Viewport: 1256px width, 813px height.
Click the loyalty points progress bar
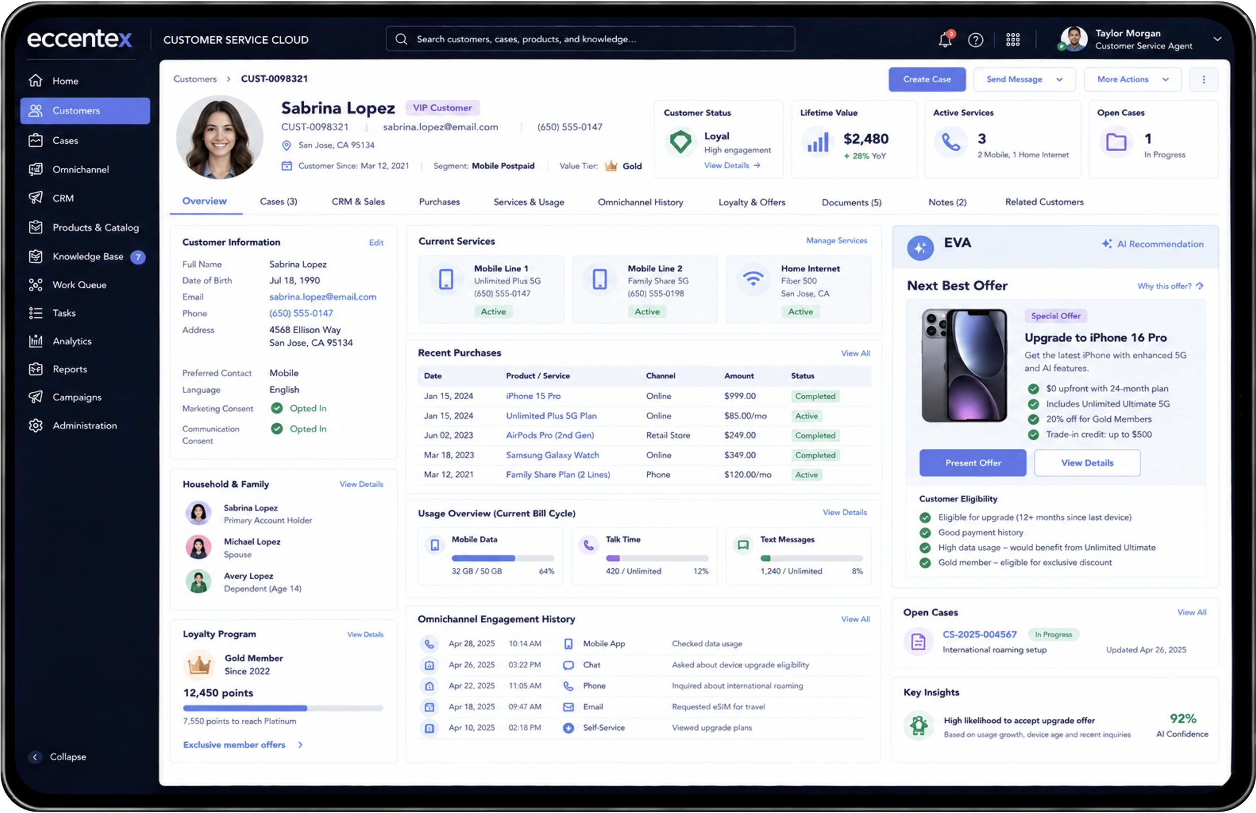coord(283,709)
